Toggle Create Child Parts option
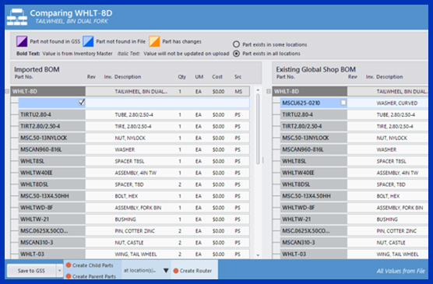433x284 pixels. [90, 265]
